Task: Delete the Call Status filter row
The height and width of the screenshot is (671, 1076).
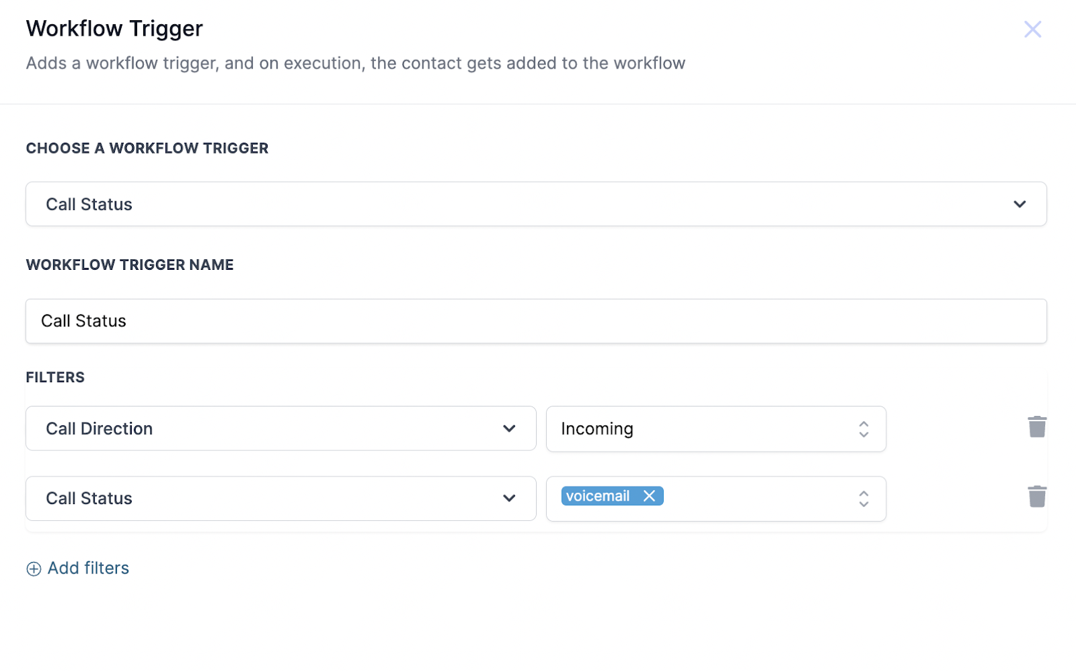Action: coord(1038,496)
